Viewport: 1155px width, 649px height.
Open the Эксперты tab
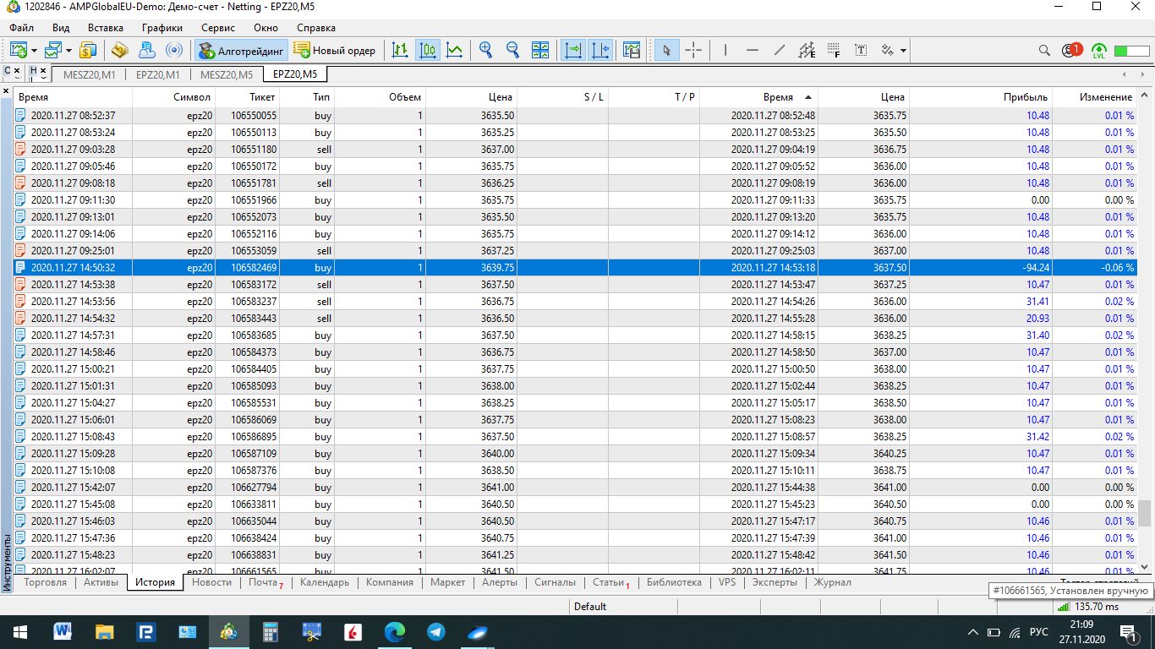pyautogui.click(x=775, y=582)
